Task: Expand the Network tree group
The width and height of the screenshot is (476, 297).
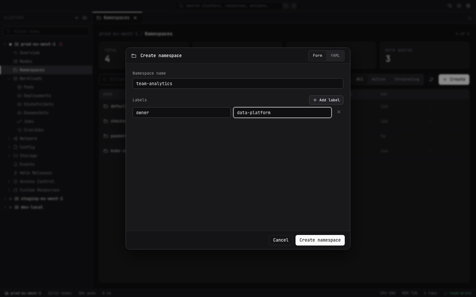Action: [x=9, y=139]
